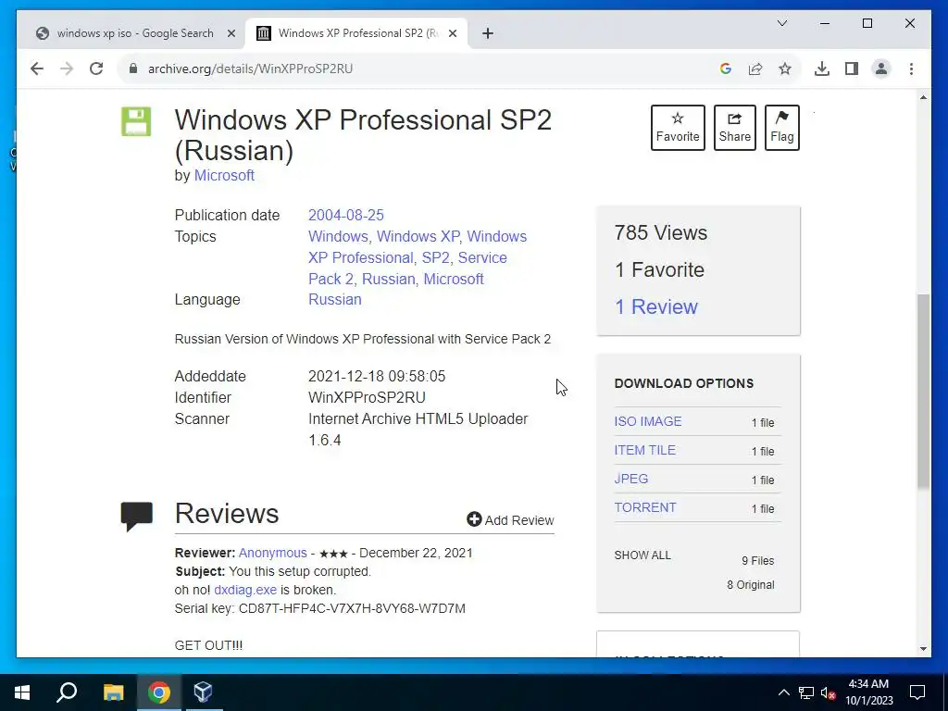
Task: Open publication date 2004-08-25 link
Action: pos(346,215)
